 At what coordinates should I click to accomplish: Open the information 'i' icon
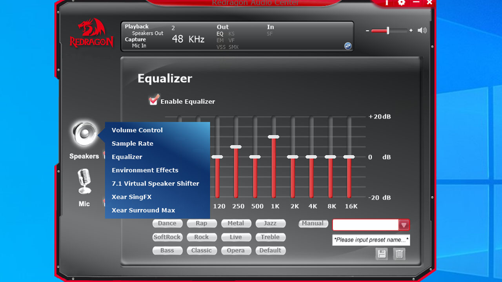pyautogui.click(x=387, y=3)
